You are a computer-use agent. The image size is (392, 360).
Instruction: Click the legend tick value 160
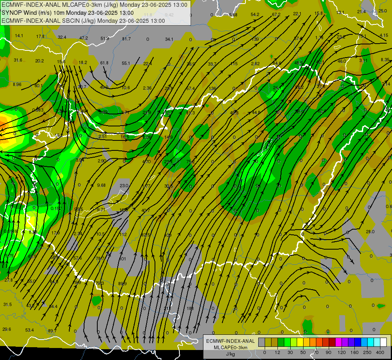[354, 352]
